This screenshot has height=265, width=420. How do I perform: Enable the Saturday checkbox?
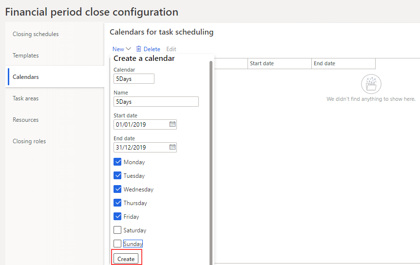tap(117, 230)
